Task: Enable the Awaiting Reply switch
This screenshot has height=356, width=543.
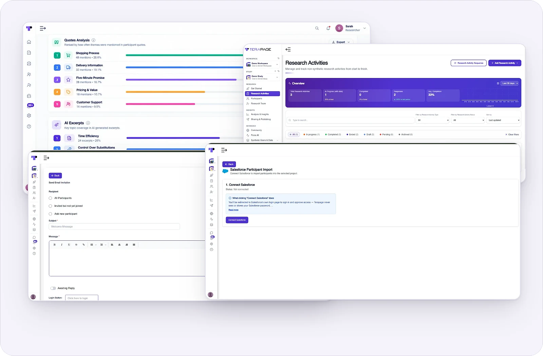Action: (x=53, y=288)
